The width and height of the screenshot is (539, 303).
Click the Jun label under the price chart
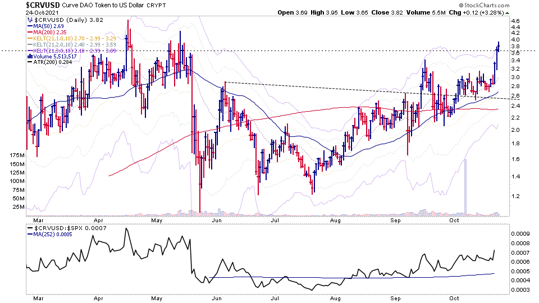[217, 220]
